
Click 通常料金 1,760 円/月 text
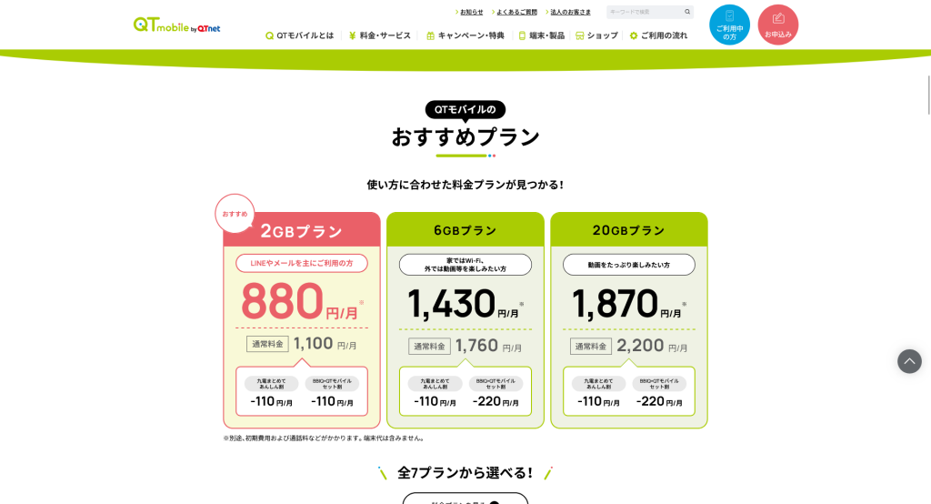pyautogui.click(x=465, y=346)
